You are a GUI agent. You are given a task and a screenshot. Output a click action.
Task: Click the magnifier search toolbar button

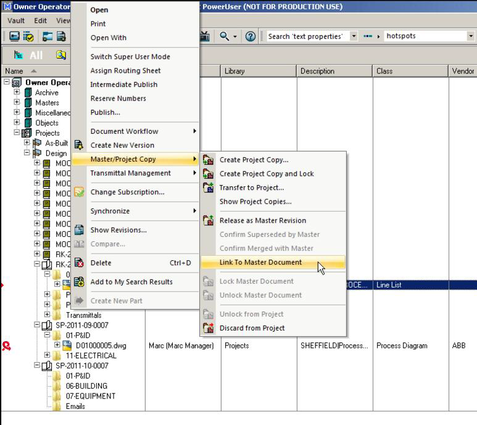[x=225, y=36]
